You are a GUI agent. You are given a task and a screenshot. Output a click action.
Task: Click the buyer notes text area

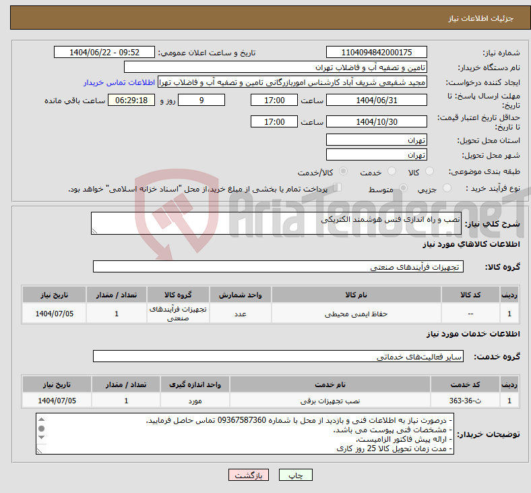245,434
